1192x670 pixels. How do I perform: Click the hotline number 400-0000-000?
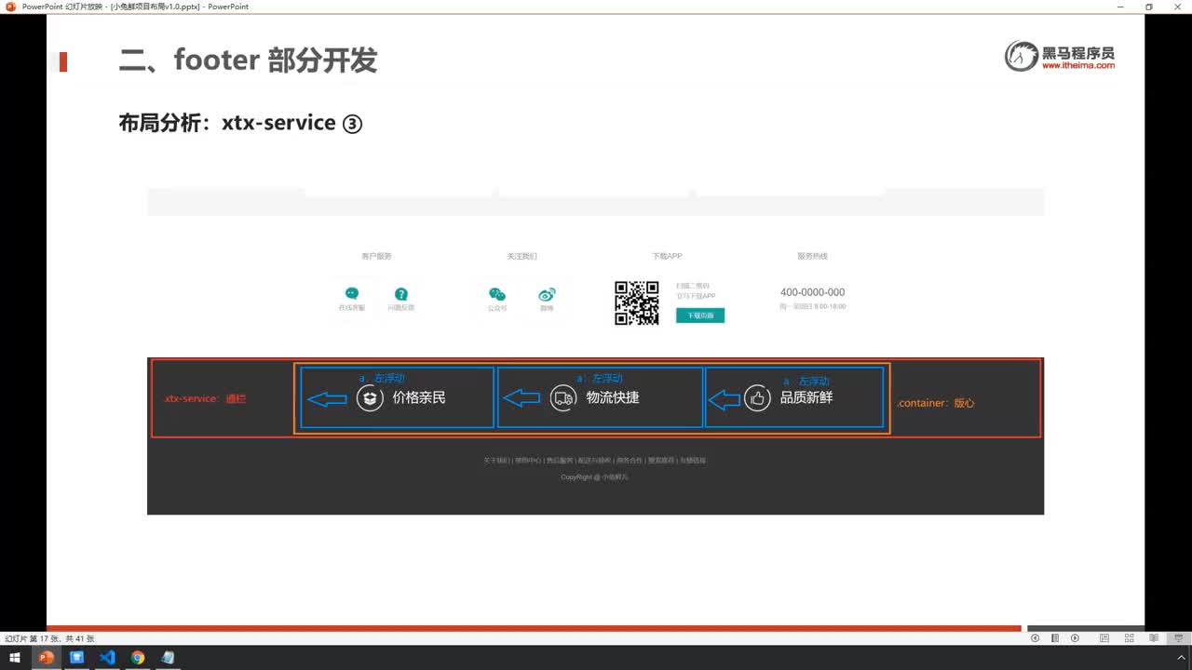813,292
